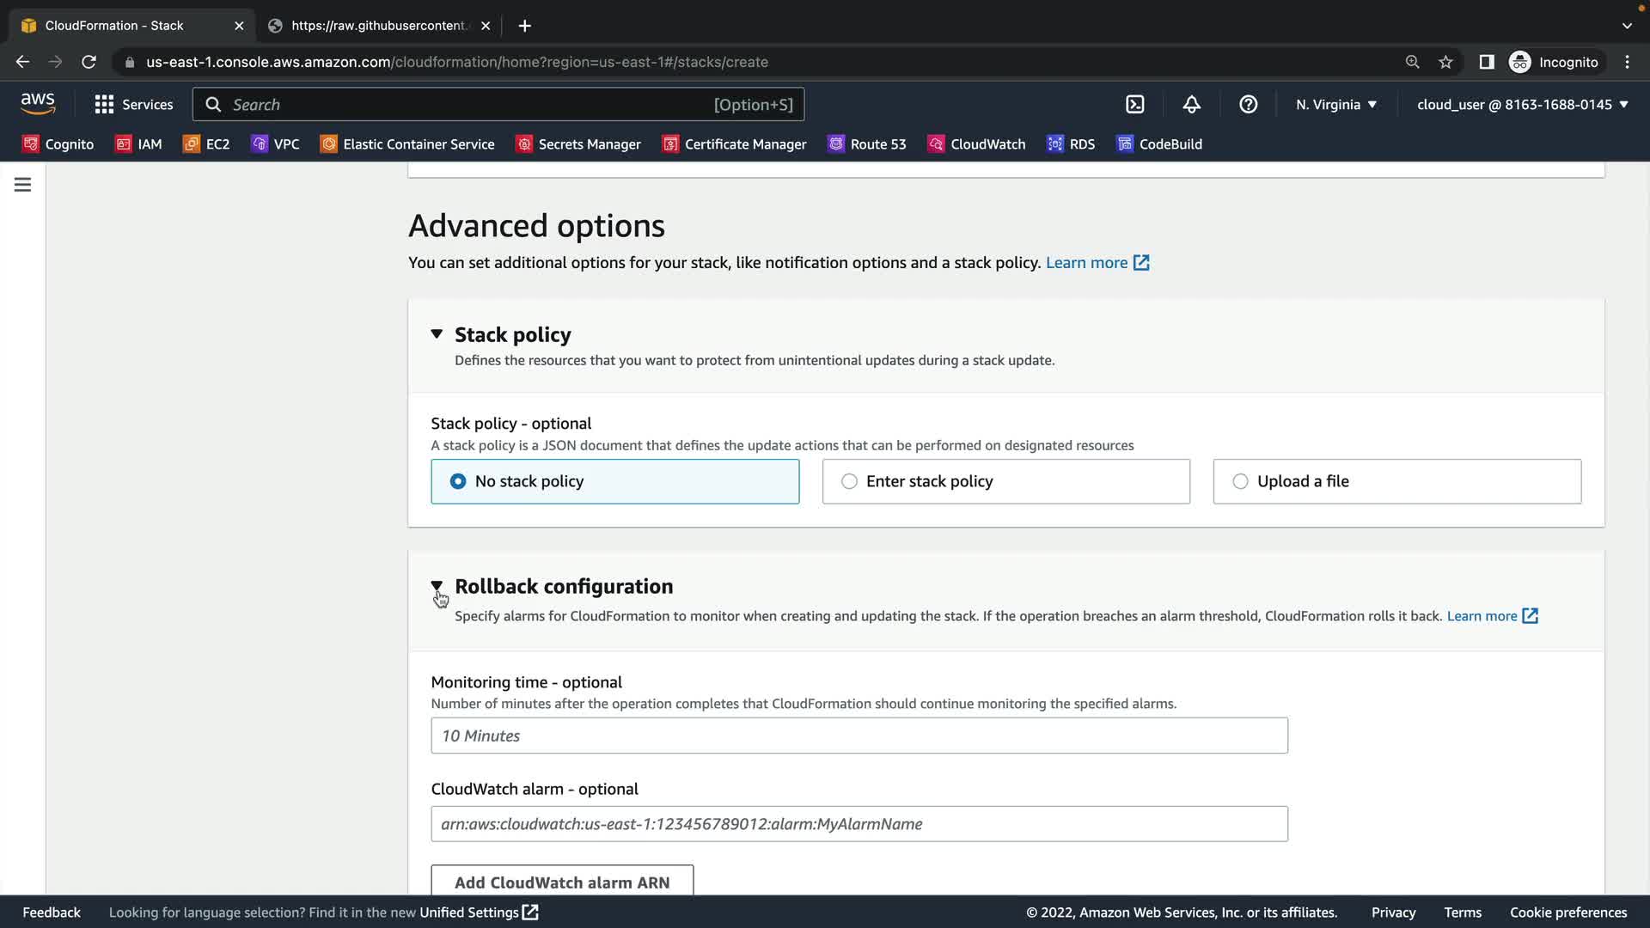Open the cloud_user account menu
This screenshot has width=1650, height=928.
1522,105
